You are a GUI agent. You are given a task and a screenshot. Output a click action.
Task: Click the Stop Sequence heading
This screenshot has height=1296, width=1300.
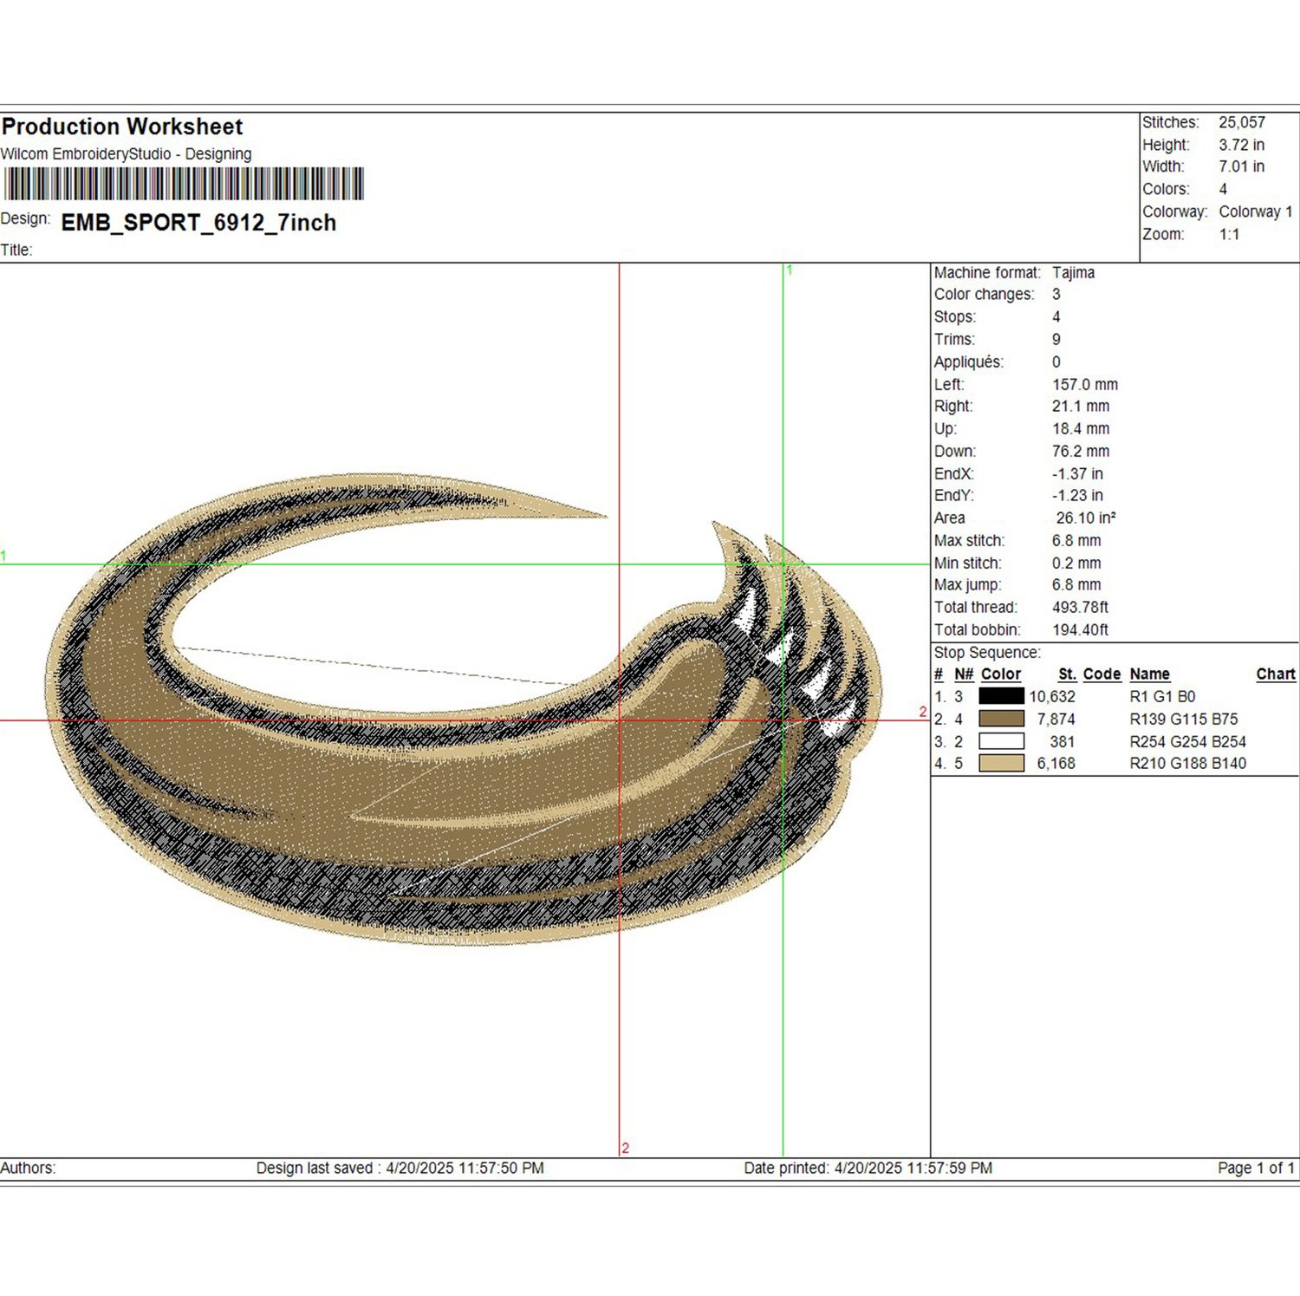tap(987, 653)
